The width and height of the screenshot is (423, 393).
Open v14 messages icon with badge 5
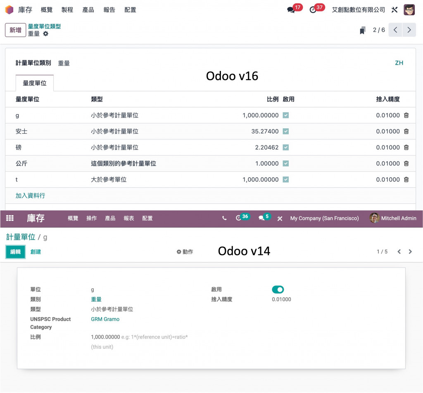[x=261, y=218]
